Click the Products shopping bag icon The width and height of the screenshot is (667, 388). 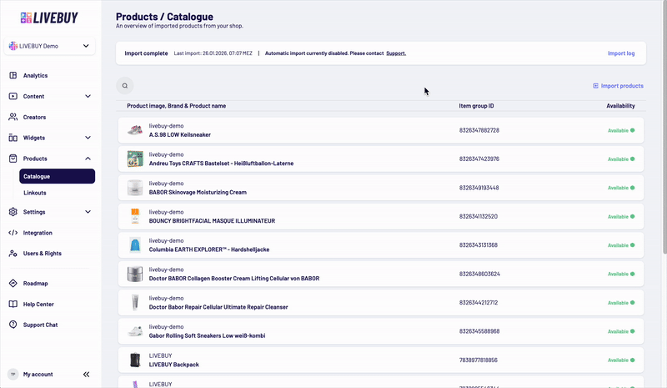(13, 159)
